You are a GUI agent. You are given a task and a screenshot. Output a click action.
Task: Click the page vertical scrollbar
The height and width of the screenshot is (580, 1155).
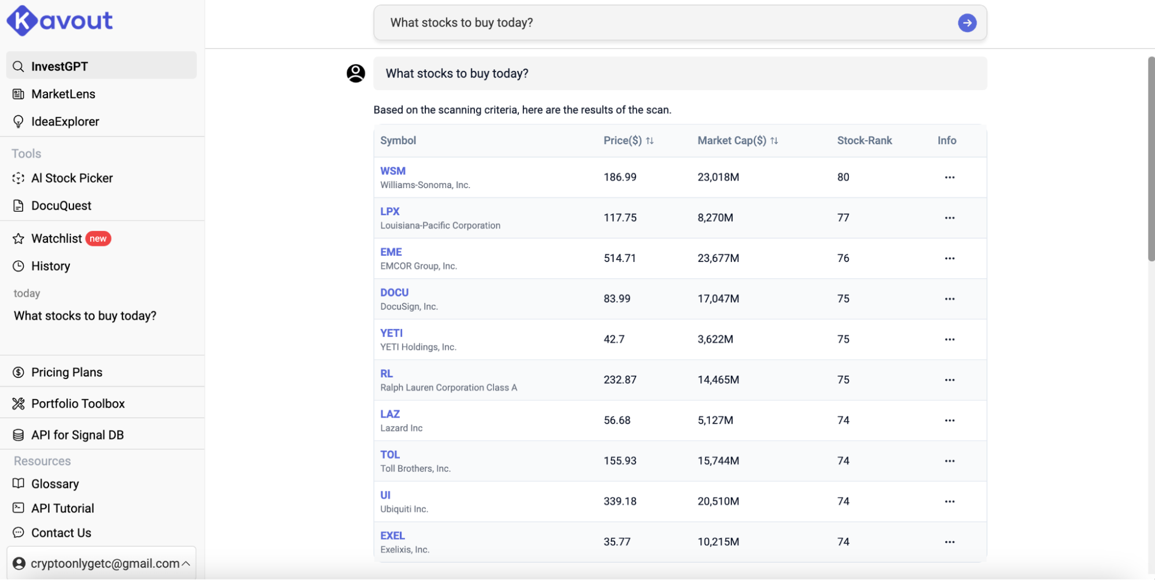coord(1151,159)
